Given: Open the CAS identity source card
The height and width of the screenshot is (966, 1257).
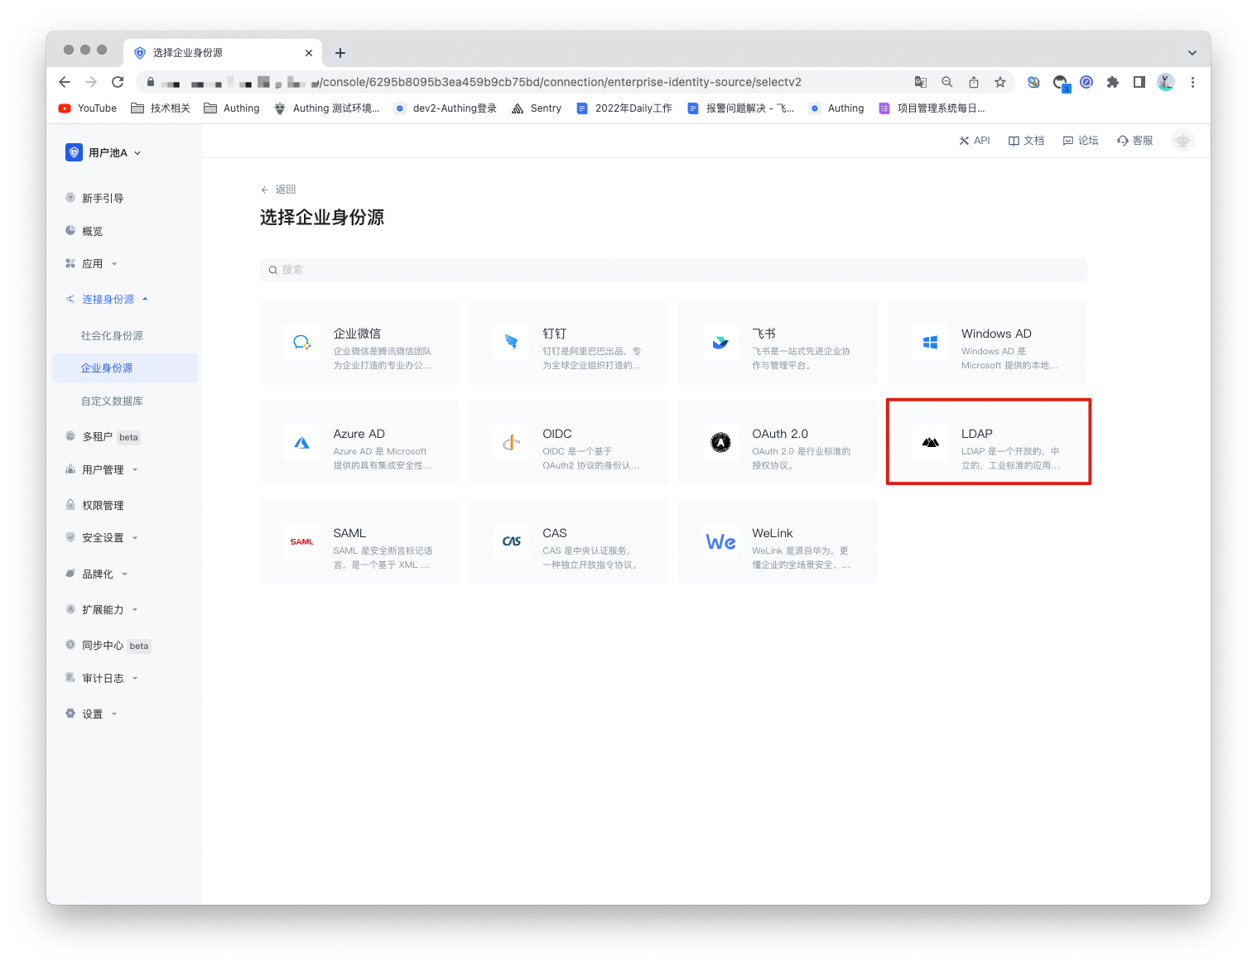Looking at the screenshot, I should [x=568, y=542].
